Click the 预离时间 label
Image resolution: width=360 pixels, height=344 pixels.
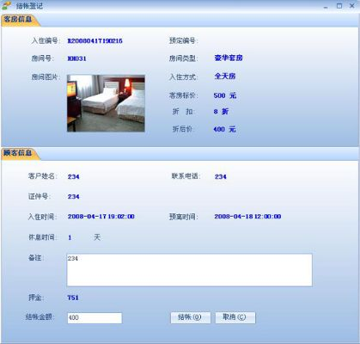[183, 217]
